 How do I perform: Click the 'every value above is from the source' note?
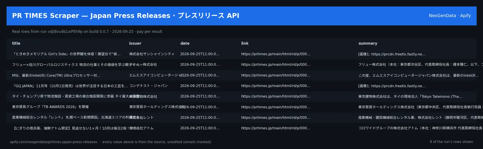(157, 142)
